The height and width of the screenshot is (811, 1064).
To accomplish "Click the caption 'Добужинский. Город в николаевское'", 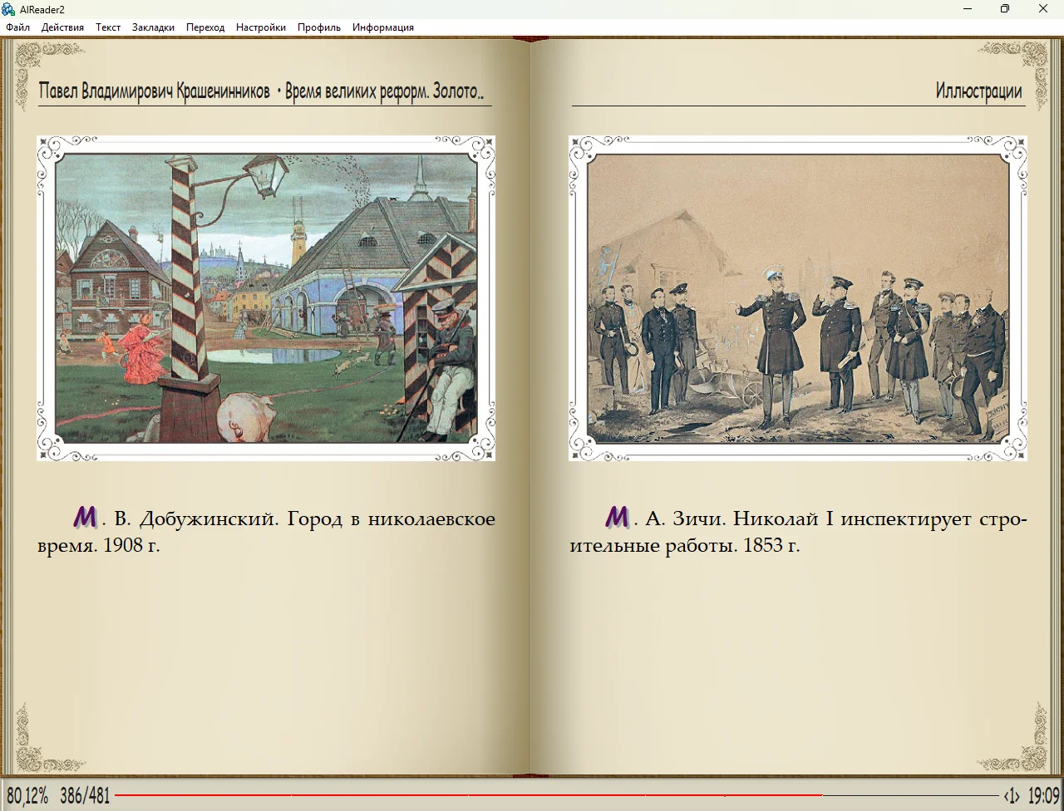I will click(x=318, y=519).
